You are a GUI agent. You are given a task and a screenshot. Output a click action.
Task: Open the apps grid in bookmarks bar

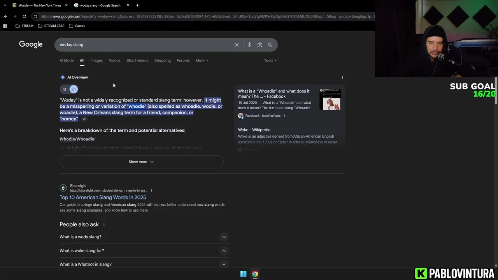click(x=5, y=26)
